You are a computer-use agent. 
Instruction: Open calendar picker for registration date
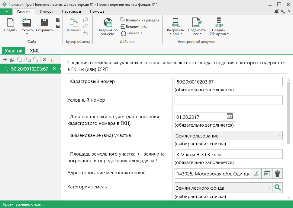[x=230, y=117]
